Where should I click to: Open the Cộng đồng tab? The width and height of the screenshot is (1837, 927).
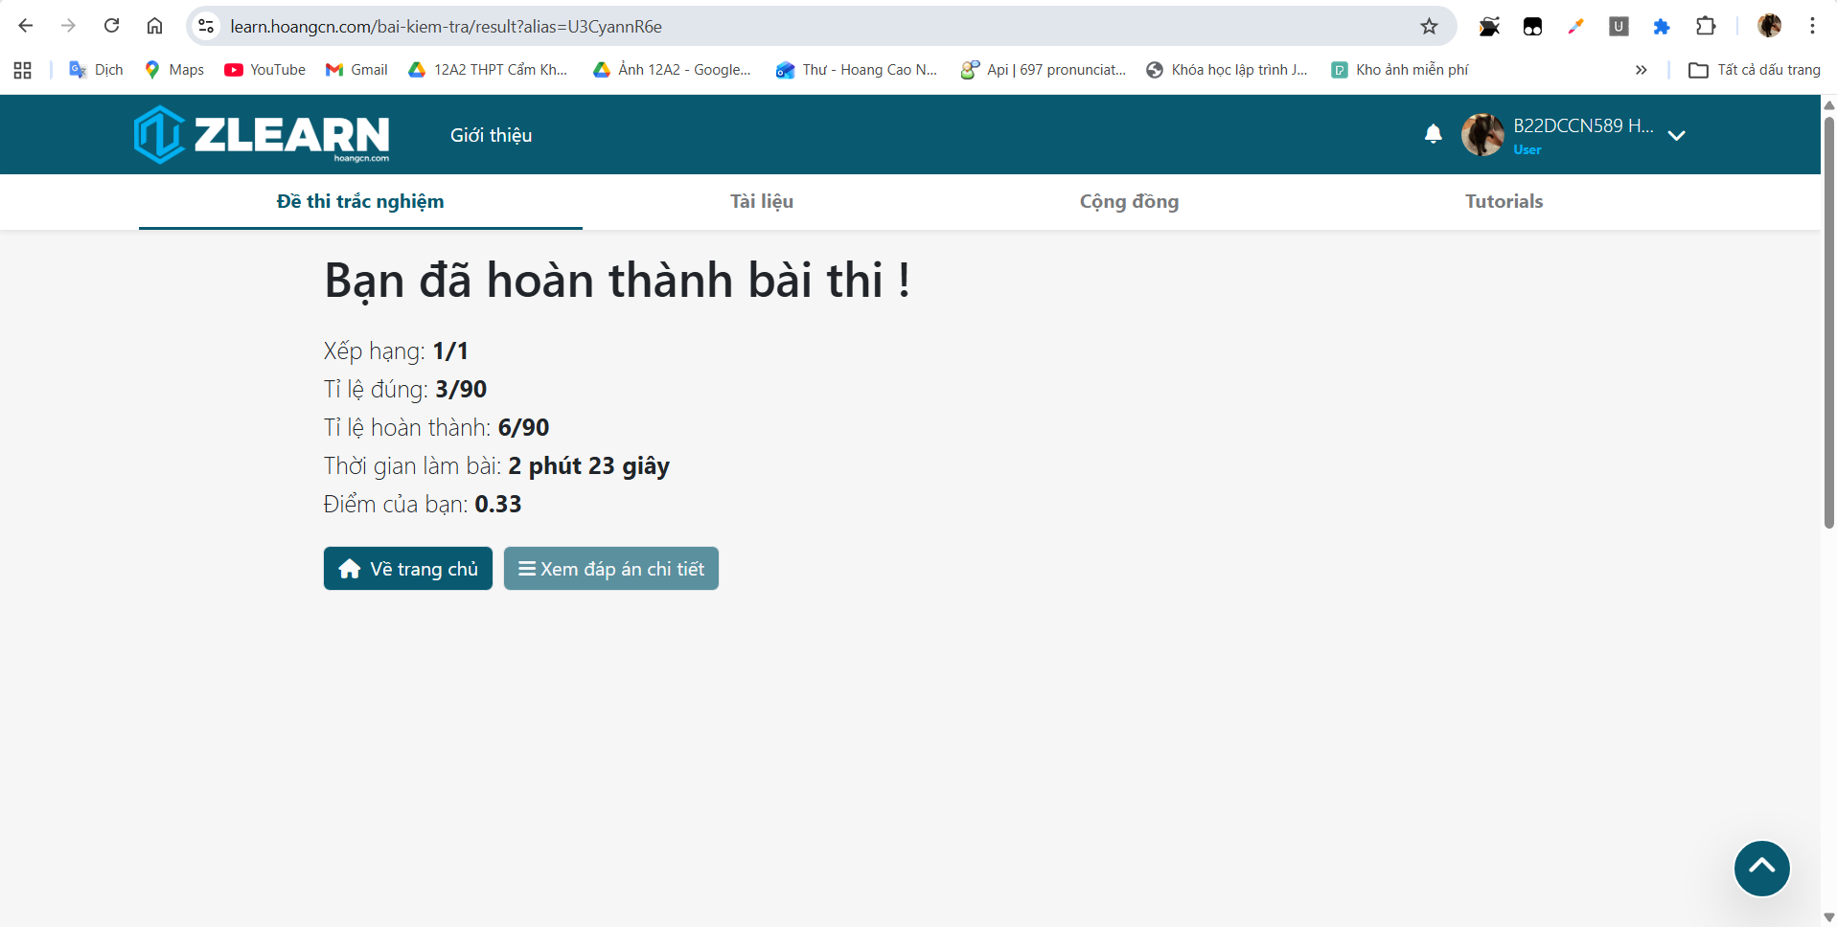[x=1128, y=201]
